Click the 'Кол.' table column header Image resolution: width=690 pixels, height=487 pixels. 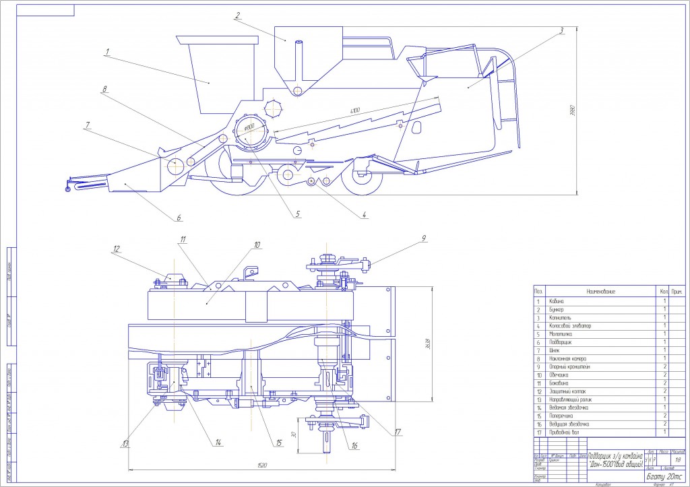(x=664, y=292)
